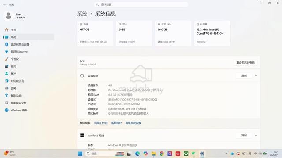Launch Google Chrome from taskbar
Screen dimensions: 282x158
[162, 154]
